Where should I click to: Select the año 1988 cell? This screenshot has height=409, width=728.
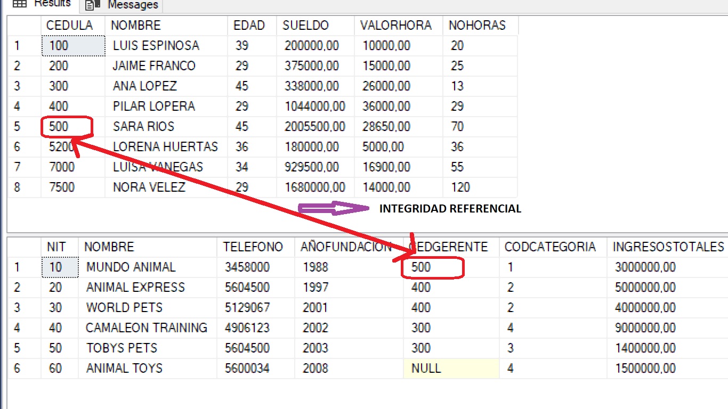[349, 267]
